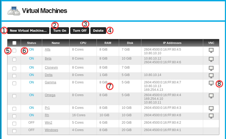Click the 4 Cores CPU value
This screenshot has height=139, width=226.
pyautogui.click(x=78, y=130)
